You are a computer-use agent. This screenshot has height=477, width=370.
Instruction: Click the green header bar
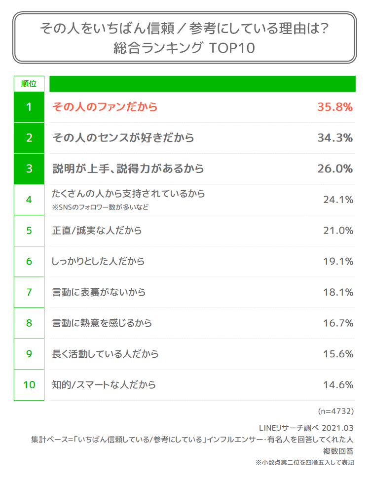click(202, 84)
